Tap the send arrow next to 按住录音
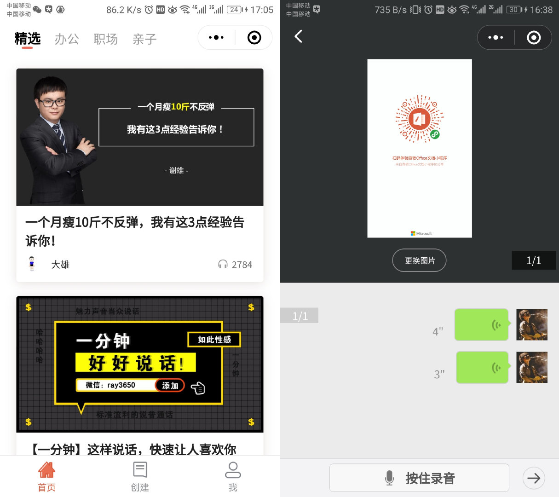This screenshot has height=497, width=559. [533, 478]
